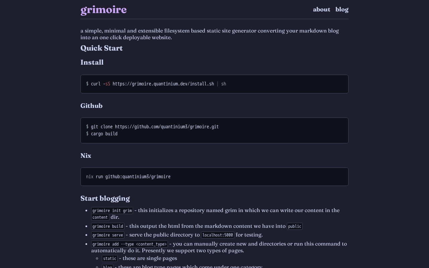Image resolution: width=429 pixels, height=268 pixels.
Task: Click the Github heading
Action: point(91,106)
